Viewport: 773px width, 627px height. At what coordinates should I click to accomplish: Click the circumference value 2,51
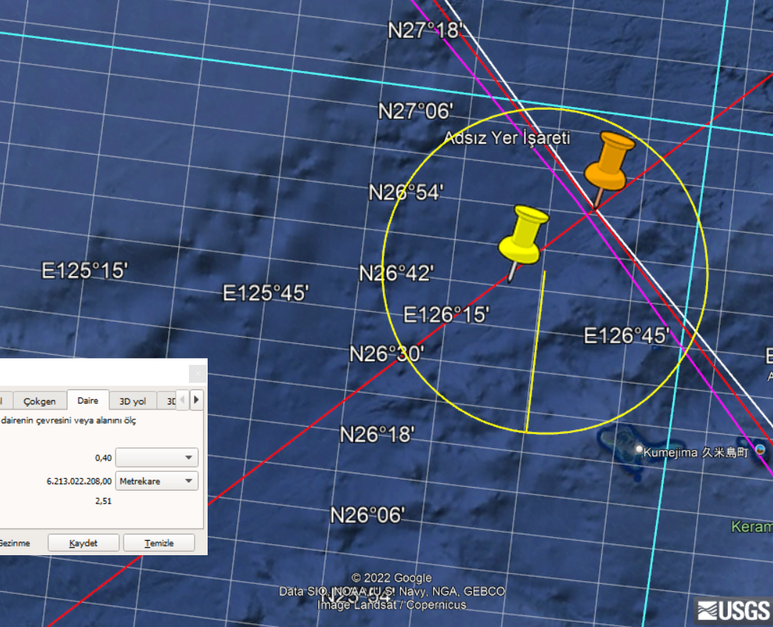click(103, 501)
